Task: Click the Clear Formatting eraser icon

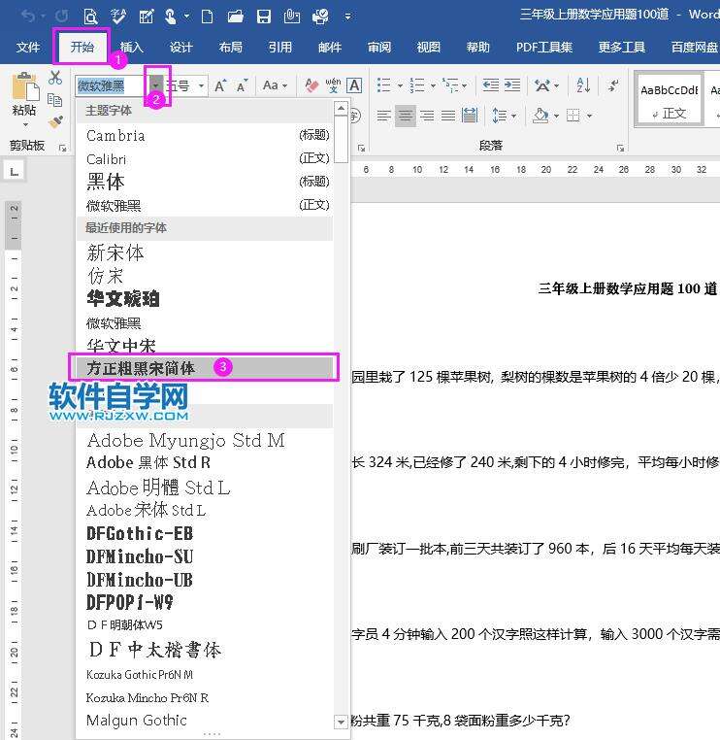Action: click(311, 85)
